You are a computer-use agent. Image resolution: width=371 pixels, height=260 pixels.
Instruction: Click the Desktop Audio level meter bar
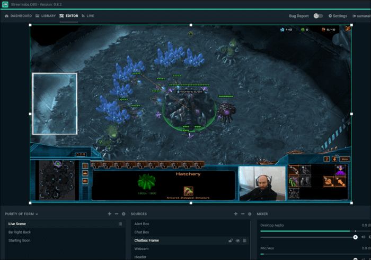315,231
